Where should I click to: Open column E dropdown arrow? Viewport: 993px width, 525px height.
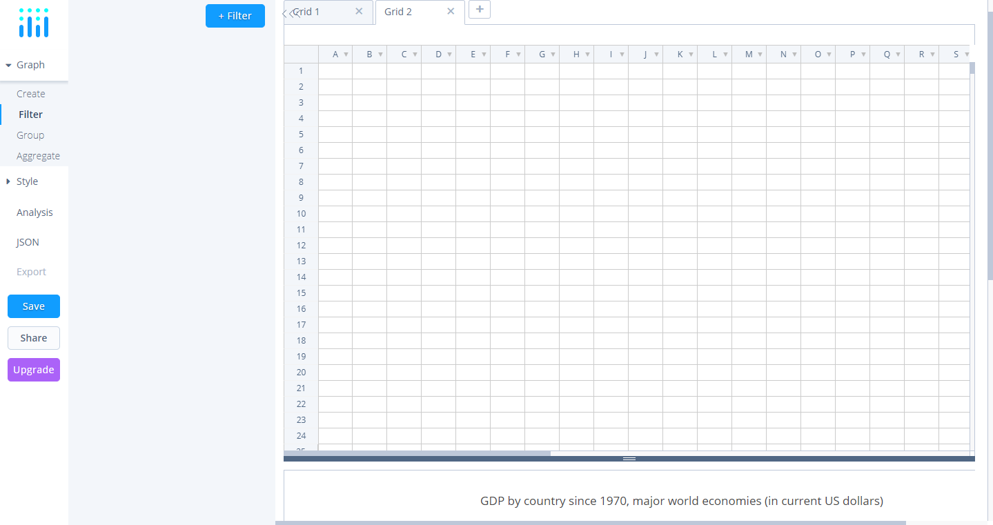484,55
